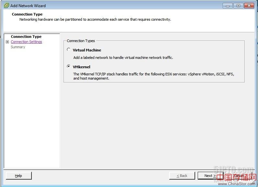Click the Connection Type step in sidebar
Screen dimensions: 258x187
26,37
